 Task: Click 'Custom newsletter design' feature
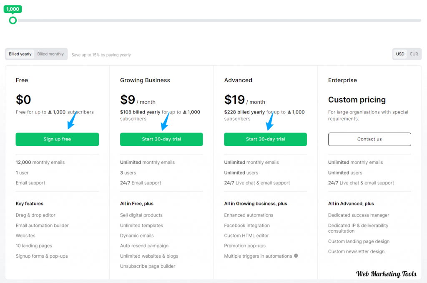(x=356, y=251)
